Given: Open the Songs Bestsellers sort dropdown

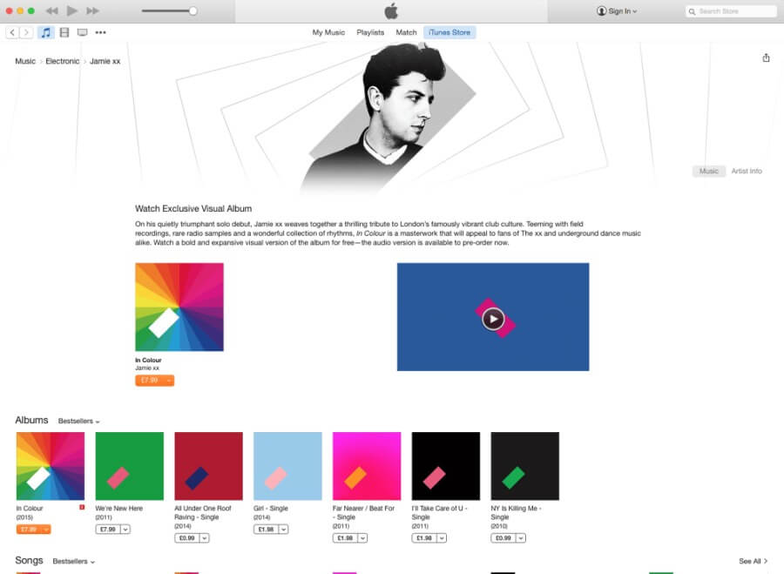Looking at the screenshot, I should (x=73, y=562).
